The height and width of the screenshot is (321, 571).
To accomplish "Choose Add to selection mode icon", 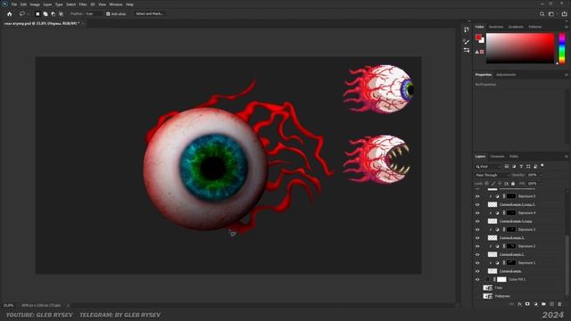I will point(46,14).
